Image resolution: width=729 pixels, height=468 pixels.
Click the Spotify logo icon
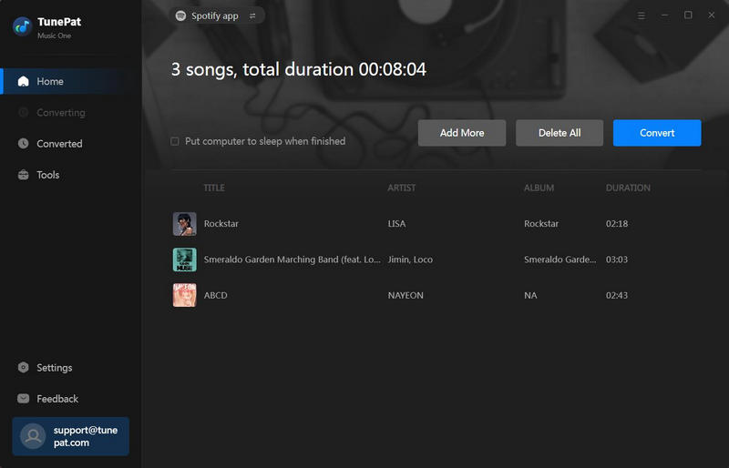click(181, 15)
